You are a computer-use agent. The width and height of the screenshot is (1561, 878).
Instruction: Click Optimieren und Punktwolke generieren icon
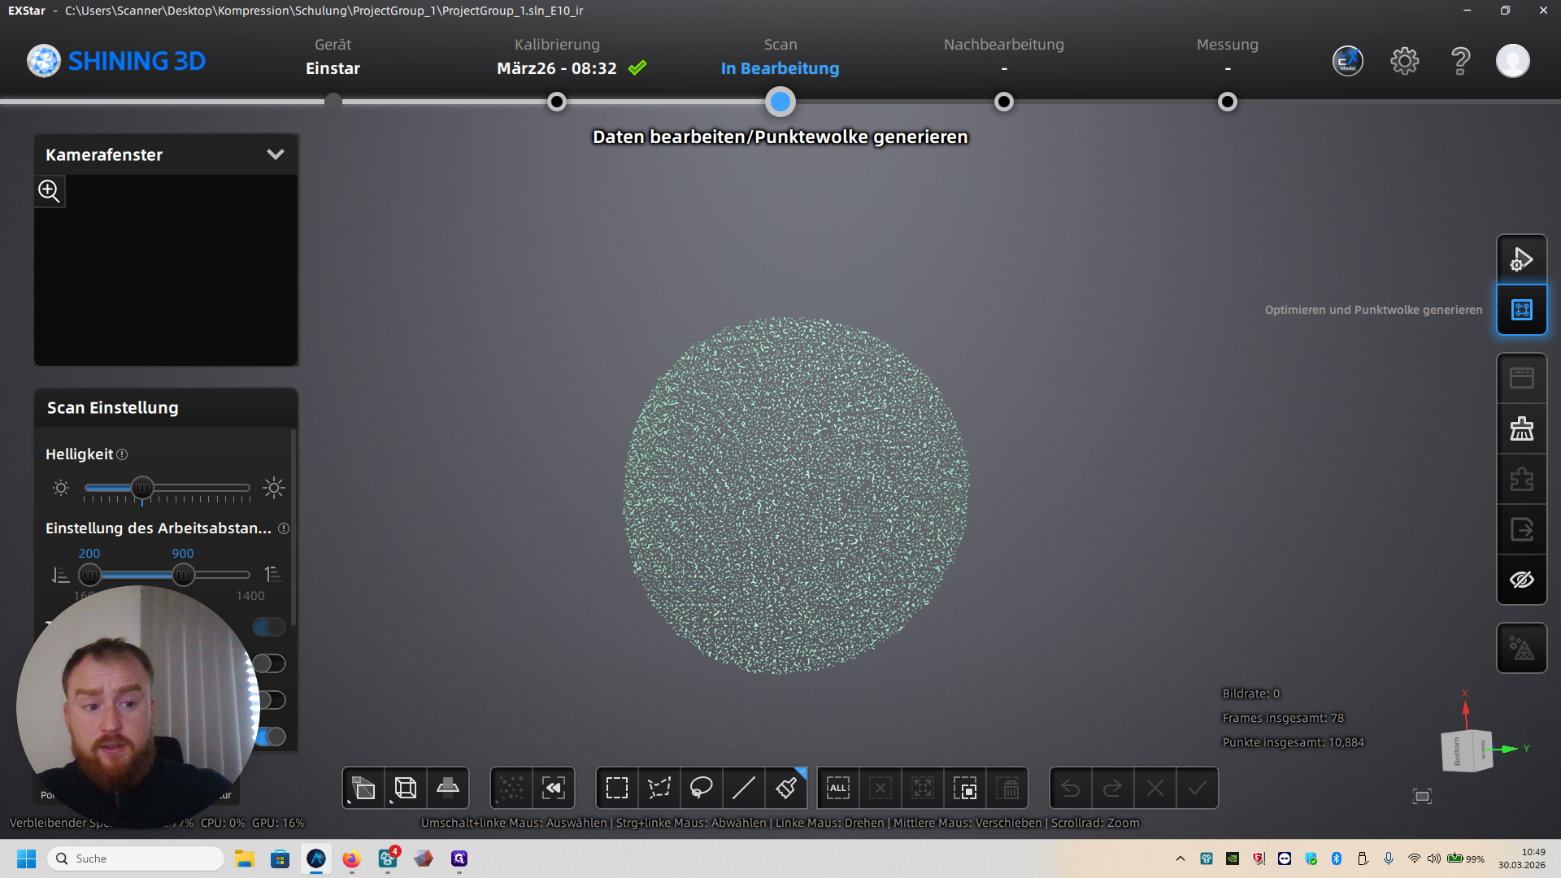1521,310
